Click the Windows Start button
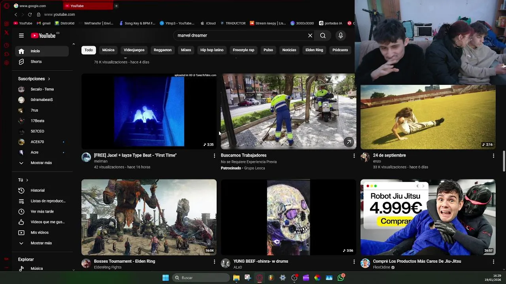 click(166, 278)
